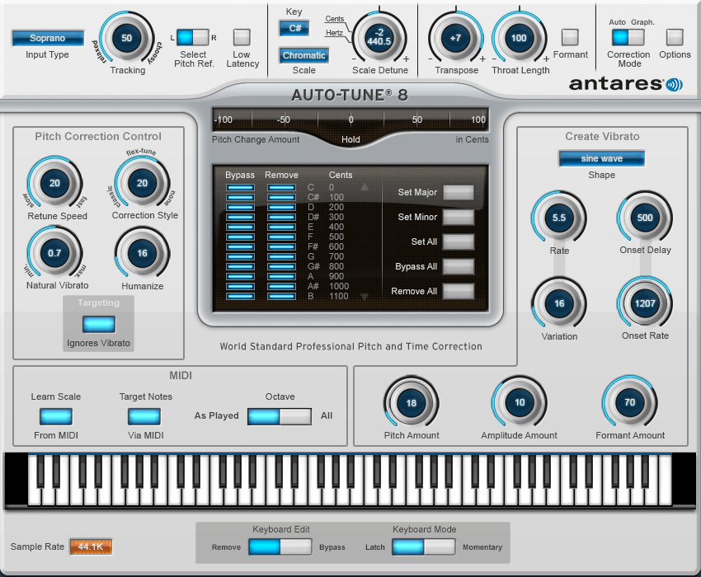Click the Throat Length knob
This screenshot has height=577, width=701.
point(519,38)
